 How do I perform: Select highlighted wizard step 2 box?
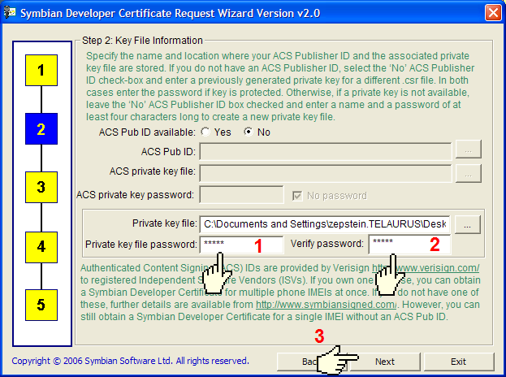coord(41,129)
